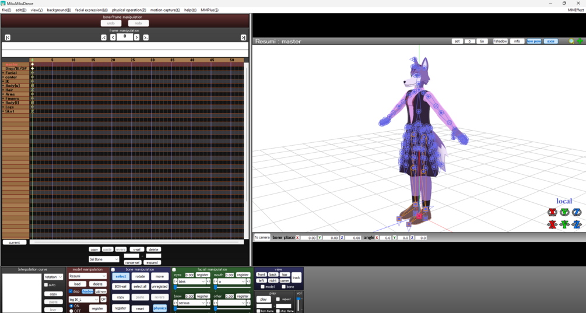Click the red X bone place label icon
This screenshot has width=586, height=313.
[x=297, y=238]
